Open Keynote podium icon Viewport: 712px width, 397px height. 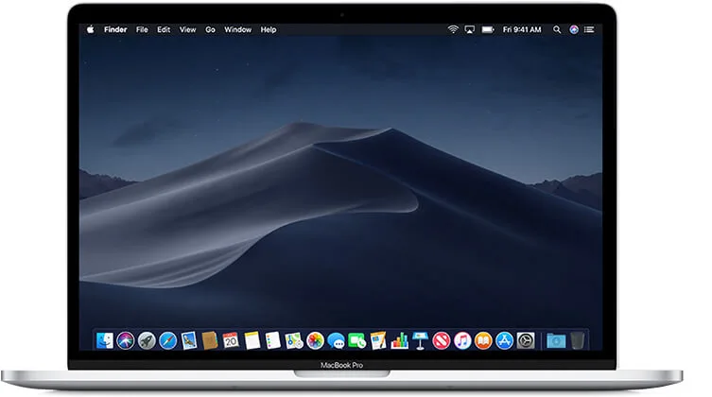click(x=420, y=340)
